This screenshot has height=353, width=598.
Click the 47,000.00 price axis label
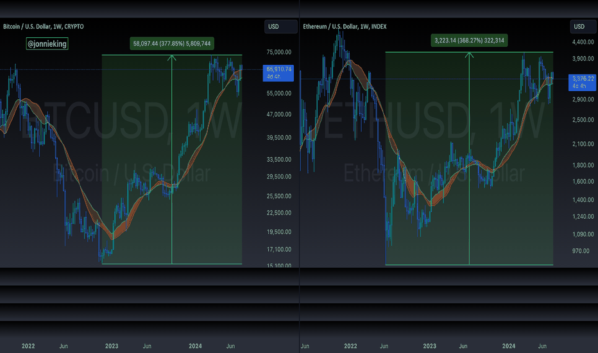[x=279, y=114]
